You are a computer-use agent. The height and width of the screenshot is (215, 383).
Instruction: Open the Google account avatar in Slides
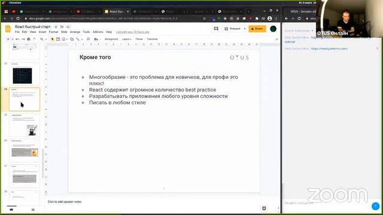273,29
